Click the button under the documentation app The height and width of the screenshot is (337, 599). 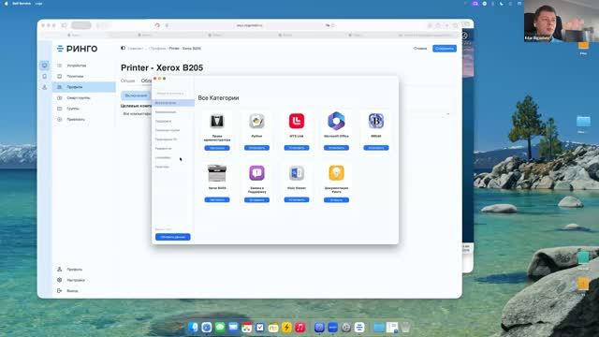point(336,200)
